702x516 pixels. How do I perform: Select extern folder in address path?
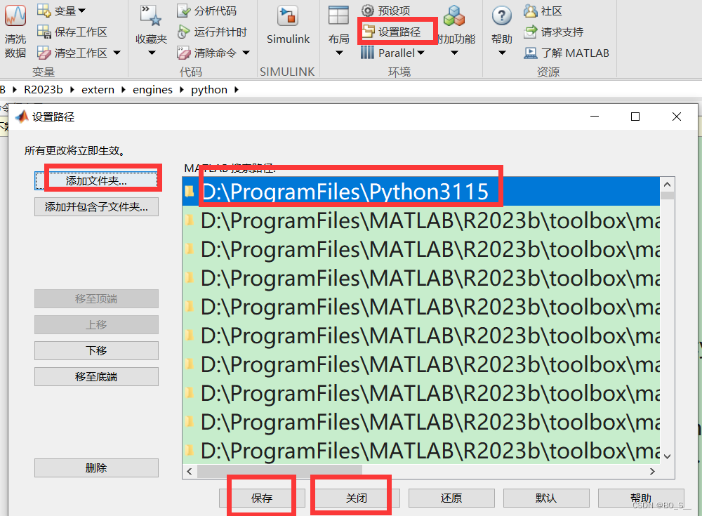(x=98, y=90)
